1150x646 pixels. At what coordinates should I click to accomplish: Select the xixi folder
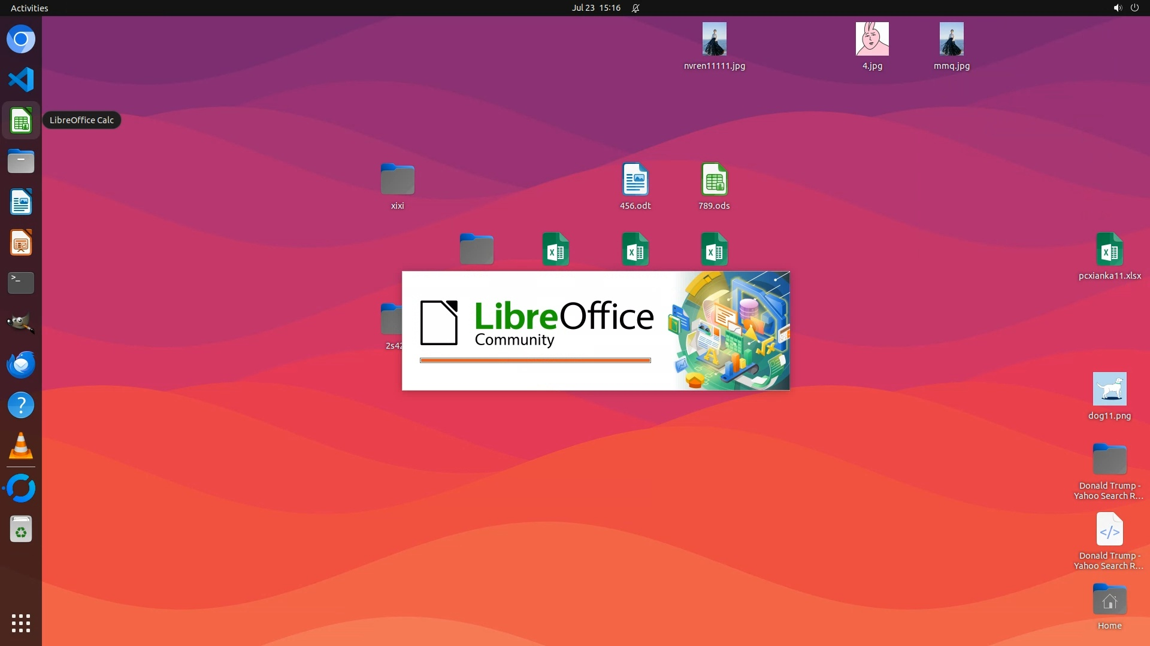[398, 179]
